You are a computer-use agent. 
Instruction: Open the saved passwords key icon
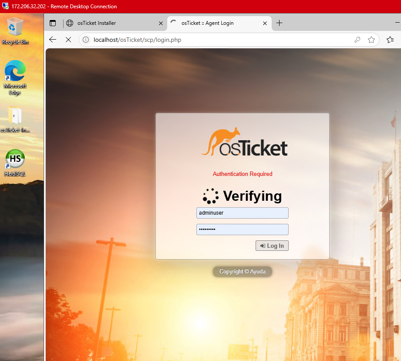357,40
